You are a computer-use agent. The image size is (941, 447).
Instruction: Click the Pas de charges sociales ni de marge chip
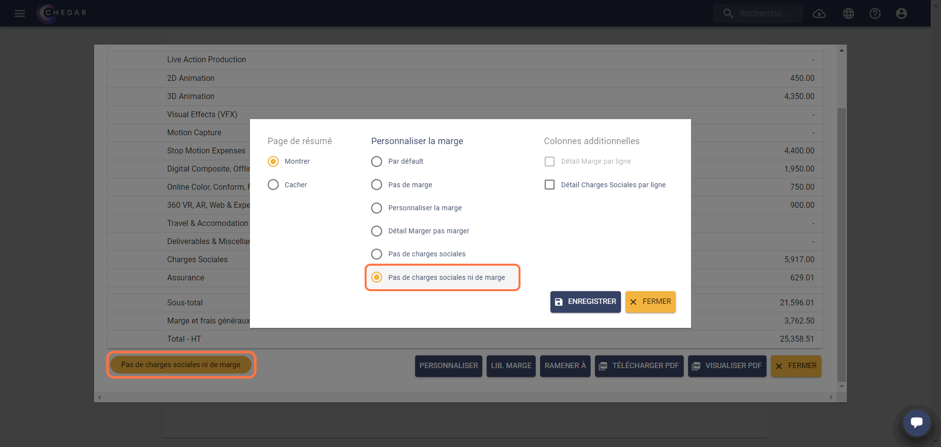tap(181, 365)
